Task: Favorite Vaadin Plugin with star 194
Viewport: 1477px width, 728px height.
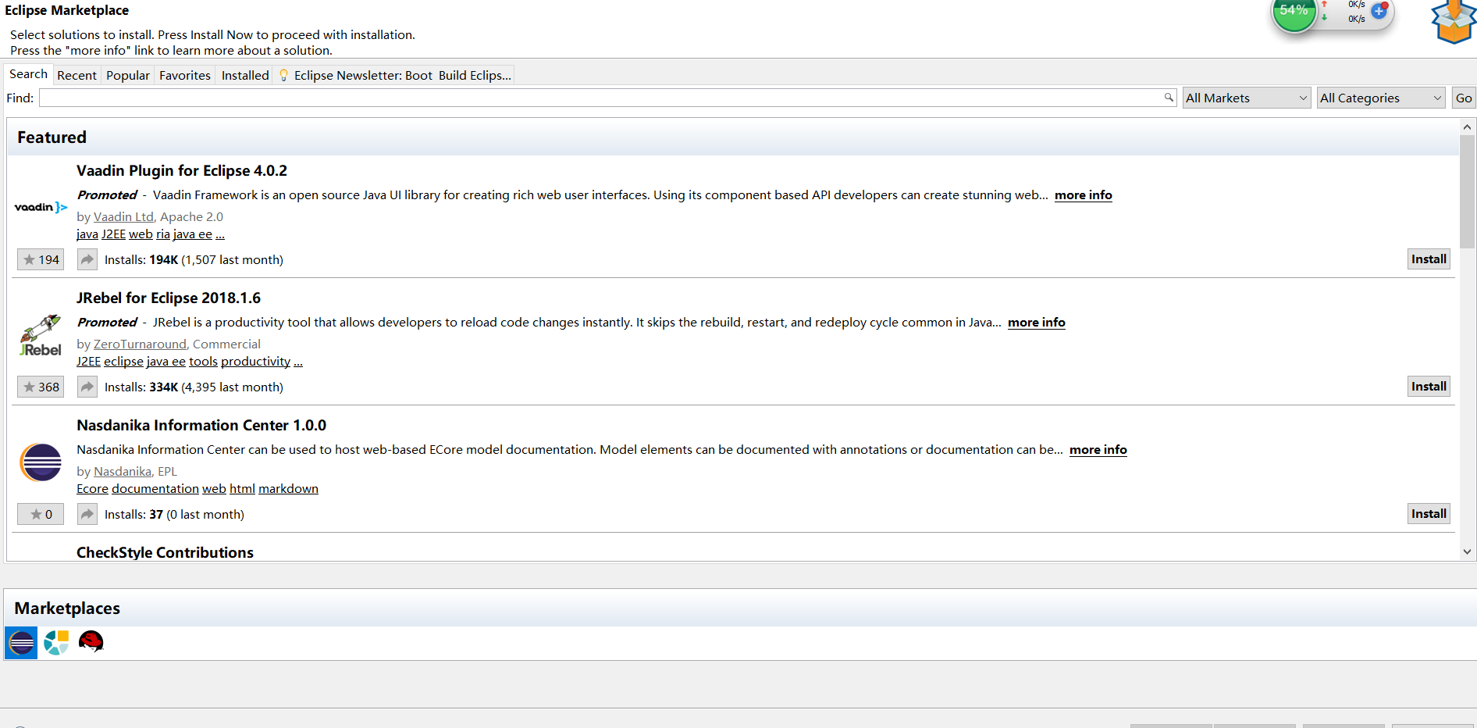Action: point(41,259)
